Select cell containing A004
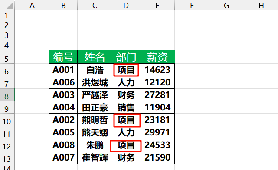This screenshot has width=278, height=170. 63,107
